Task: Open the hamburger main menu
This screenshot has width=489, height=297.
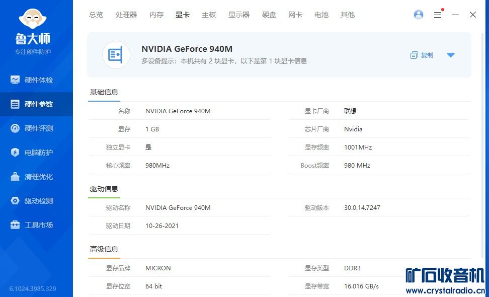Action: (x=438, y=15)
